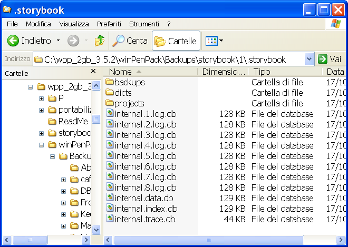The width and height of the screenshot is (348, 247).
Task: Expand the Ma folder tree node
Action: [x=63, y=226]
